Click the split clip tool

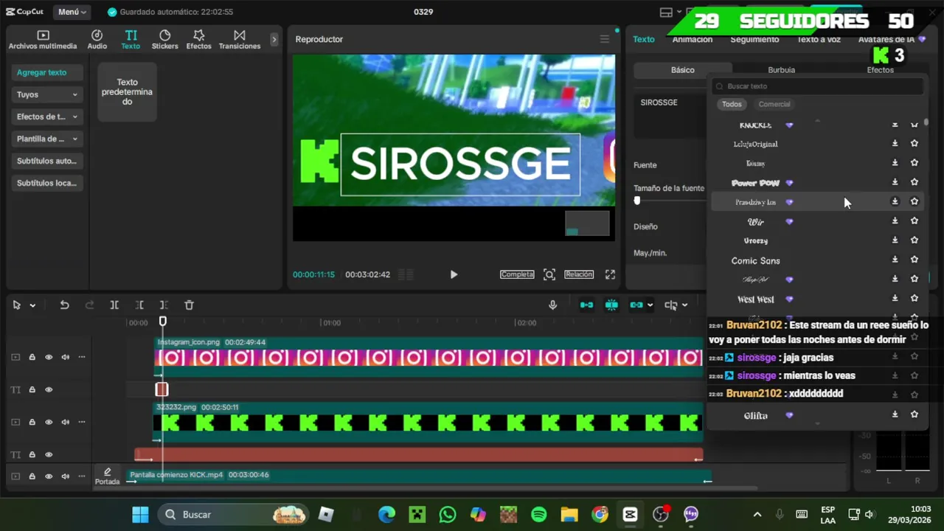pos(114,305)
